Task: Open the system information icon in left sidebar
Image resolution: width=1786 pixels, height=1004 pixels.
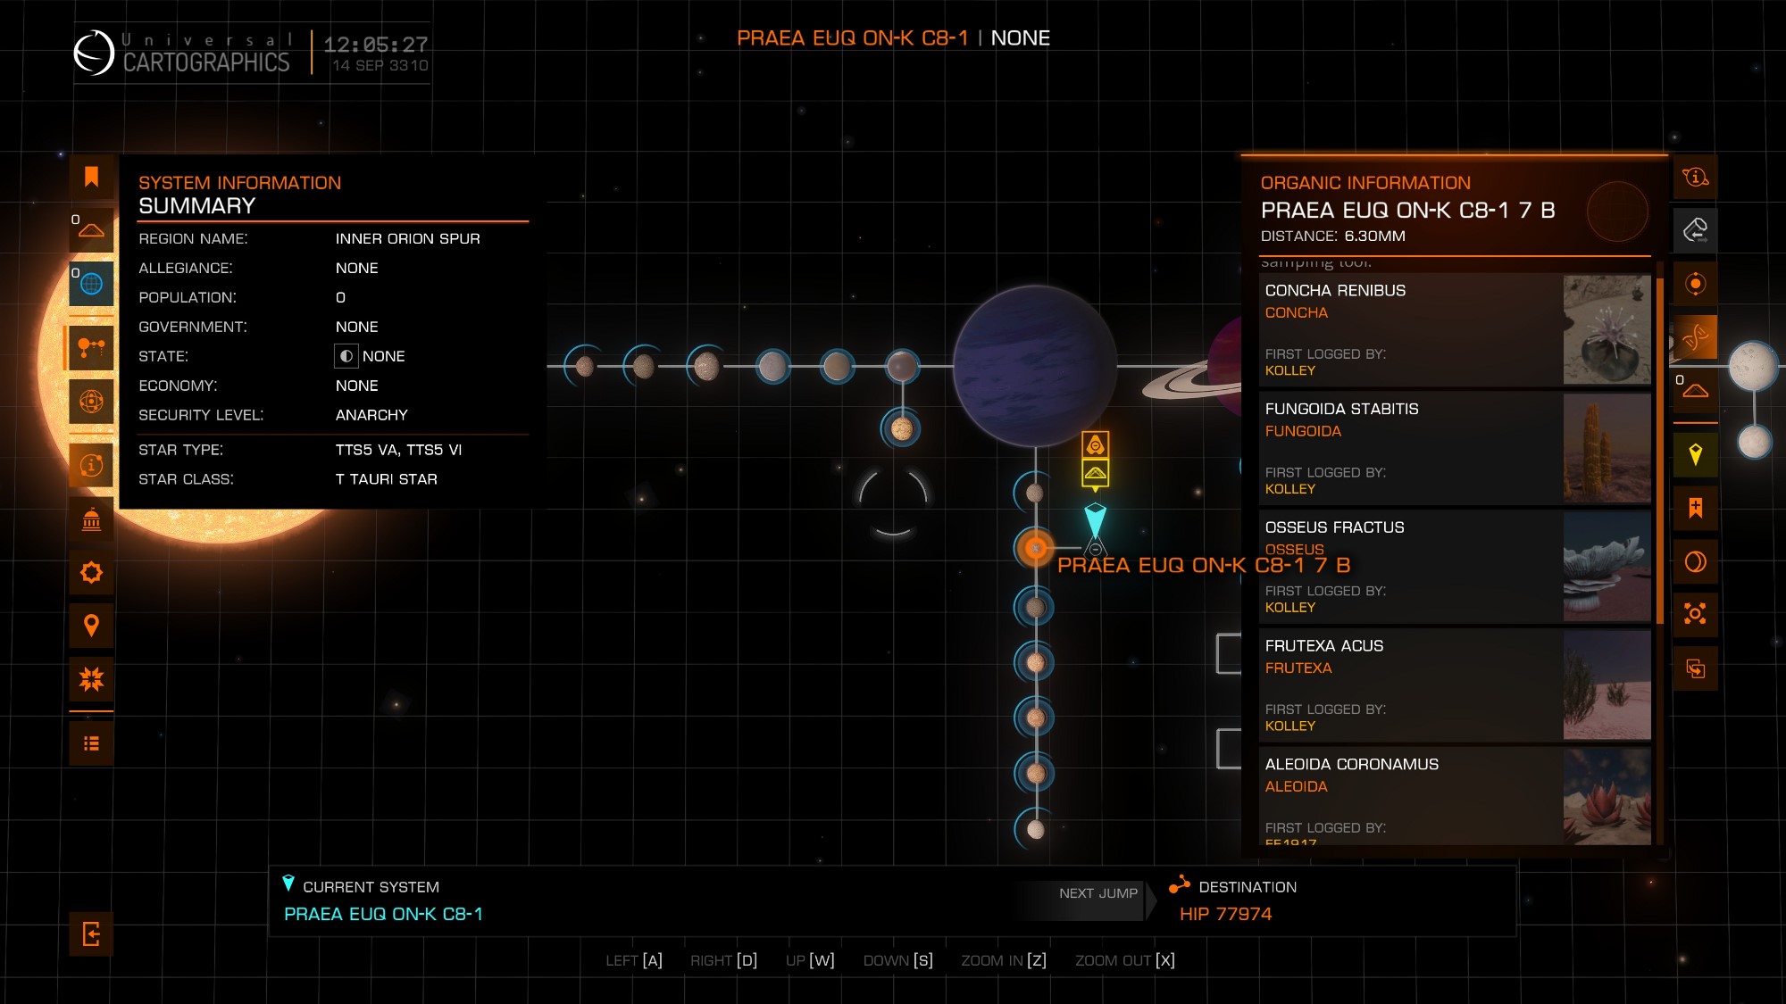Action: tap(91, 465)
